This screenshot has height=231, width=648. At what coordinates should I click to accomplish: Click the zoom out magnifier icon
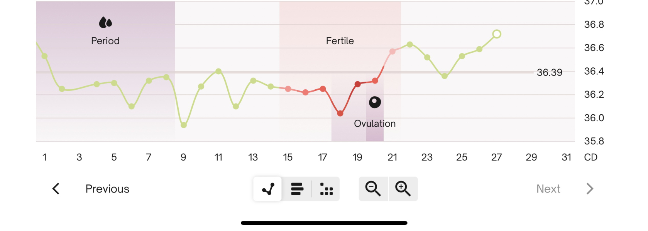tap(373, 189)
